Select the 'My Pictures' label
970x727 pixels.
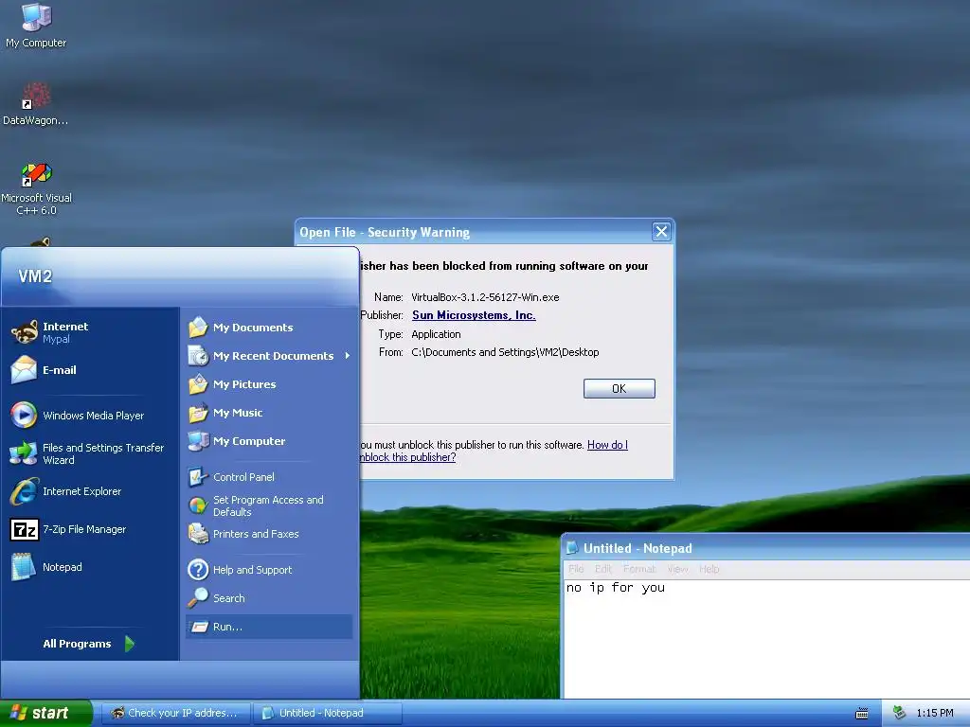tap(244, 384)
